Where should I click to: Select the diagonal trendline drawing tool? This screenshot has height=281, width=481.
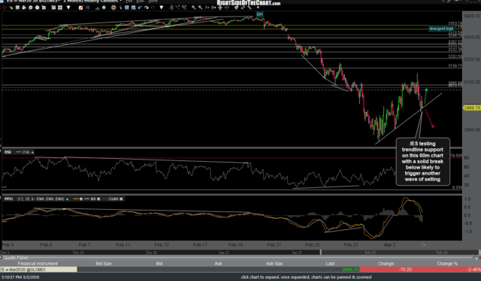[x=177, y=7]
